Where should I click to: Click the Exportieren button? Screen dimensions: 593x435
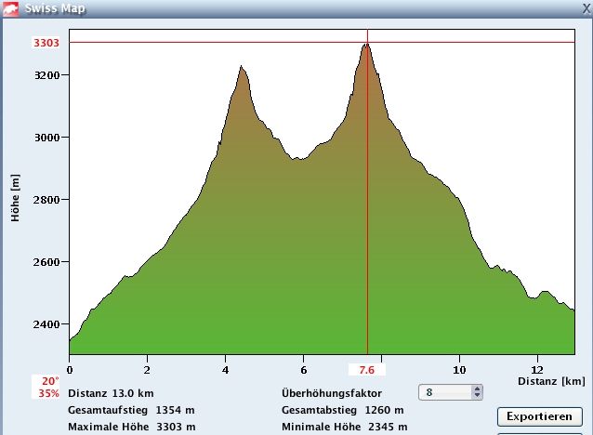pyautogui.click(x=539, y=415)
